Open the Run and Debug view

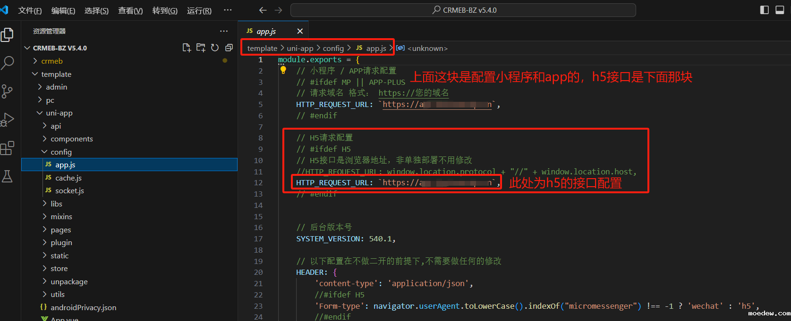[x=8, y=120]
